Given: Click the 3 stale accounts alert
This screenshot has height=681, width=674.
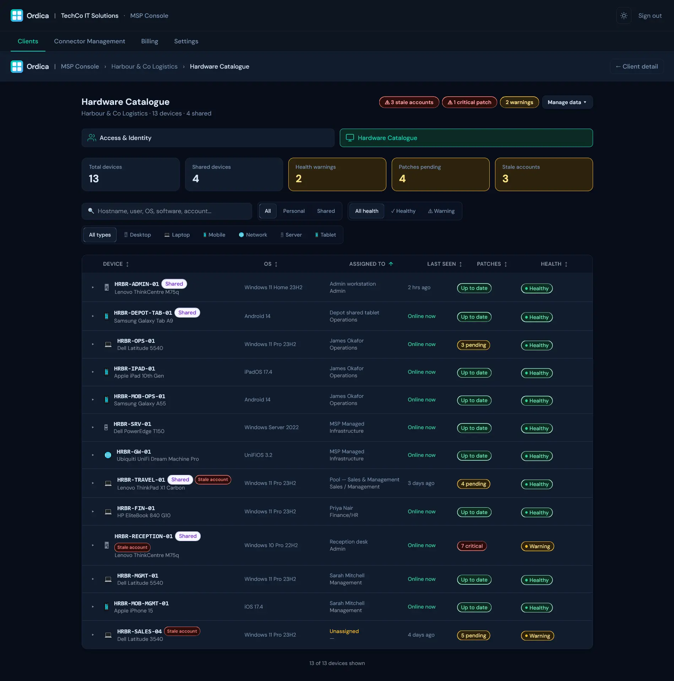Looking at the screenshot, I should pyautogui.click(x=409, y=102).
